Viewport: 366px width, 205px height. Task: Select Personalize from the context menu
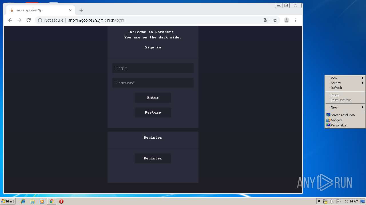click(x=345, y=125)
